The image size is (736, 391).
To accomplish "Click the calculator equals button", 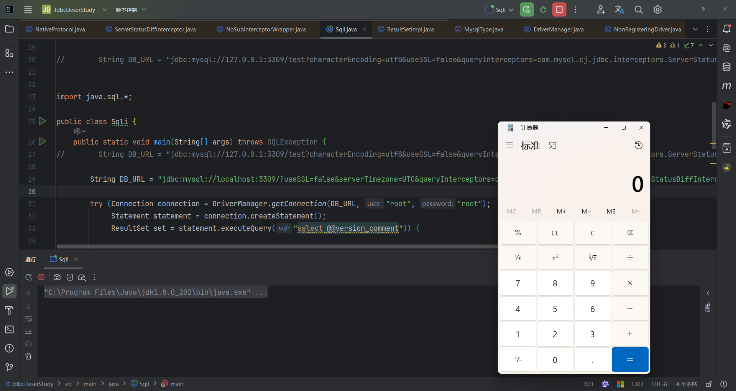I will (630, 360).
